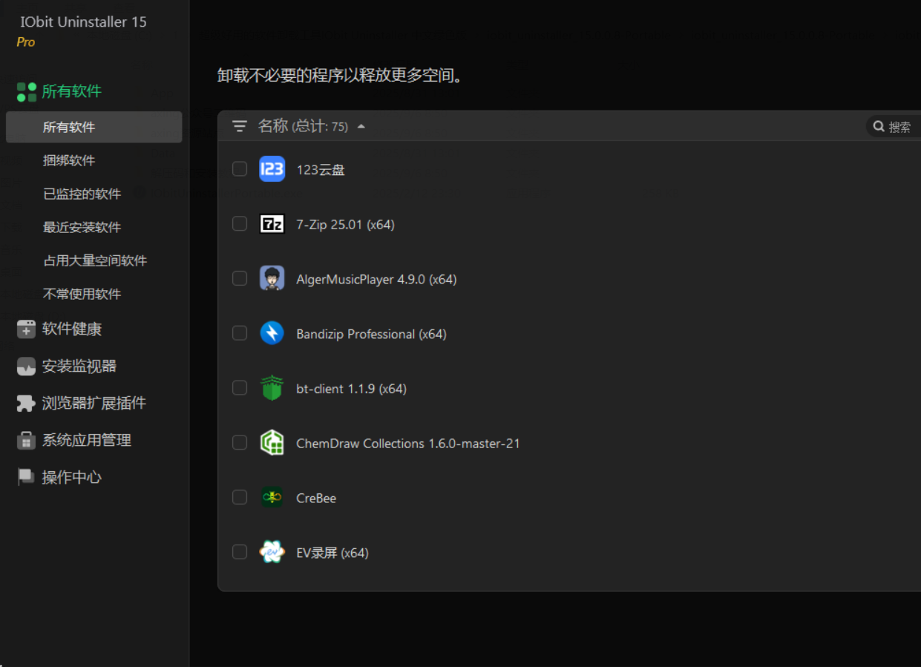Screen dimensions: 921x667
Task: Click the 浏览器扩展插件 puzzle icon
Action: pos(26,404)
